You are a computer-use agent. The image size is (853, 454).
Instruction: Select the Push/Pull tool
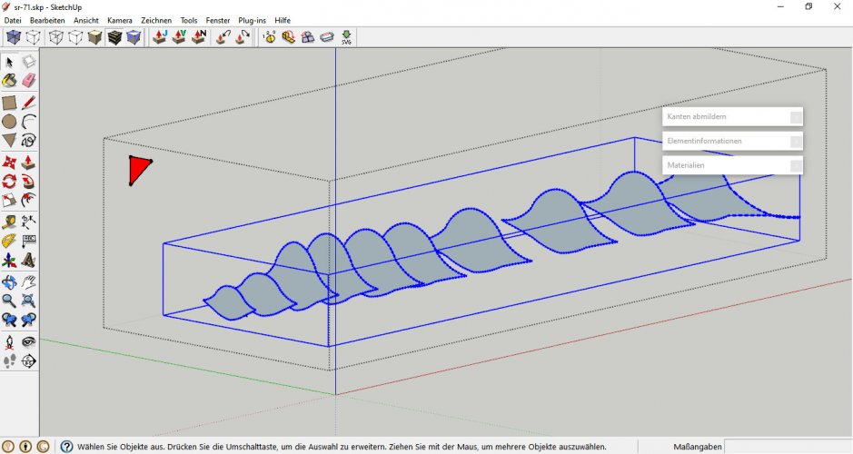[x=29, y=162]
